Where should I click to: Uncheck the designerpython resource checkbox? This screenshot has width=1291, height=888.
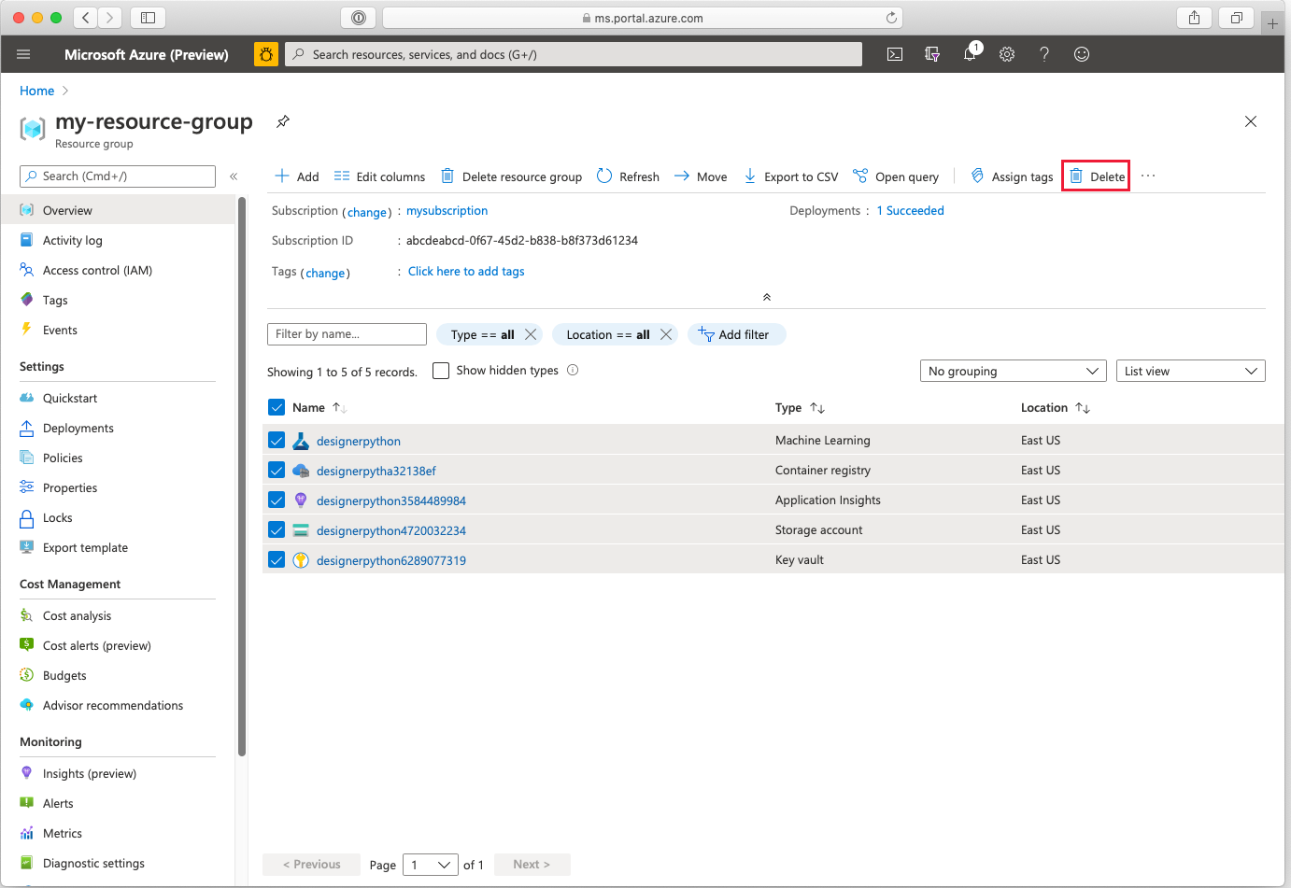pyautogui.click(x=277, y=441)
